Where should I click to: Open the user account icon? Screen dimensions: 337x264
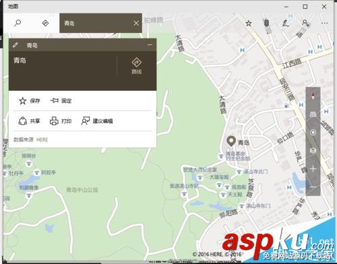tap(305, 23)
